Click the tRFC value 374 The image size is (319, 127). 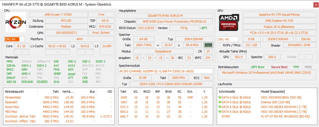(208, 58)
